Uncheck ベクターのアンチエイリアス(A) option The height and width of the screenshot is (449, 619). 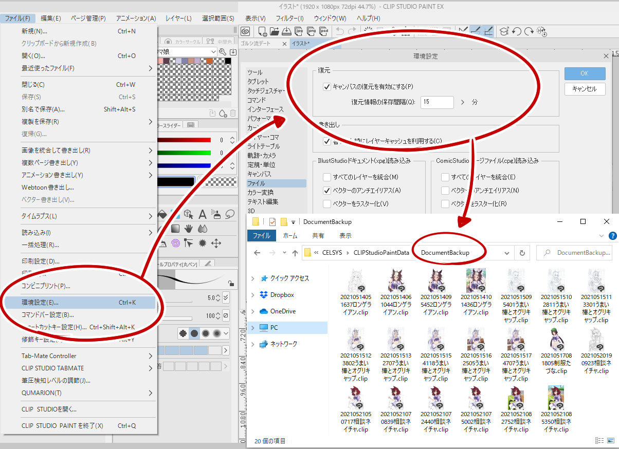327,191
